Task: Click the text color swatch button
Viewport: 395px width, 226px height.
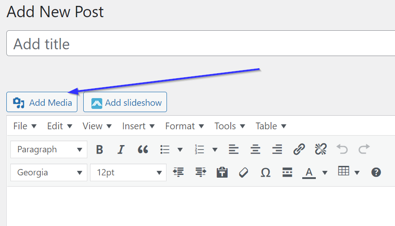Action: (309, 173)
